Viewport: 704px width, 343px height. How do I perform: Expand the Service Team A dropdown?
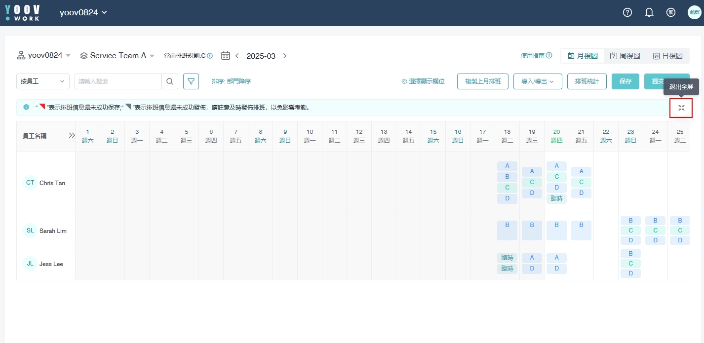[x=117, y=56]
